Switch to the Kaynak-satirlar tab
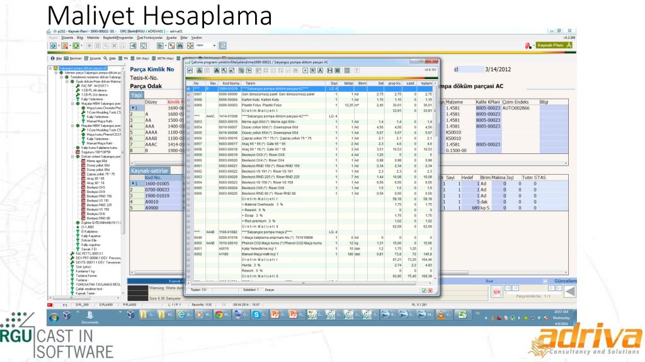645x362 pixels. click(x=149, y=171)
